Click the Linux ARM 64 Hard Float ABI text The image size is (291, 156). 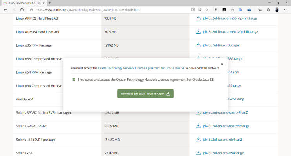point(38,32)
